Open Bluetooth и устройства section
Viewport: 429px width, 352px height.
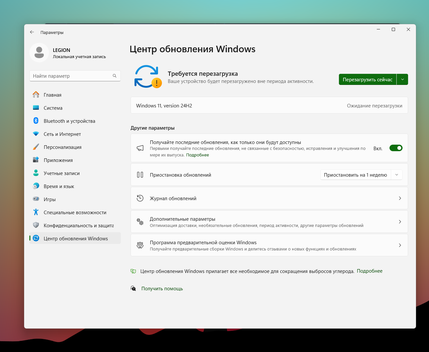coord(75,121)
